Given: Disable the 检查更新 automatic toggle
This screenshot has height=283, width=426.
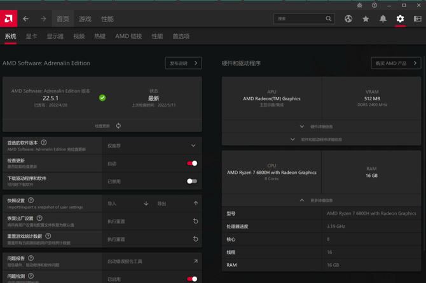Looking at the screenshot, I should pyautogui.click(x=191, y=164).
